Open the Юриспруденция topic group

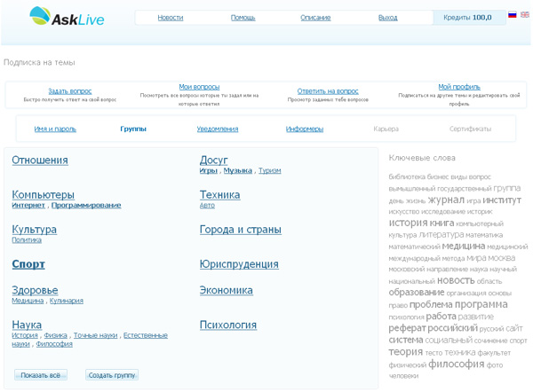pyautogui.click(x=239, y=264)
